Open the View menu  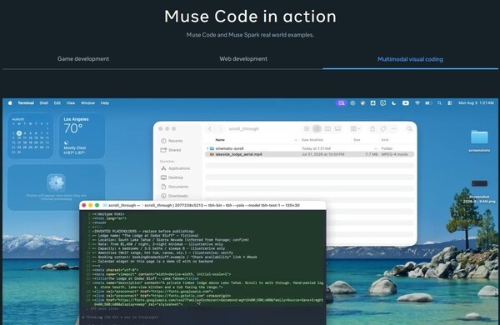click(71, 103)
